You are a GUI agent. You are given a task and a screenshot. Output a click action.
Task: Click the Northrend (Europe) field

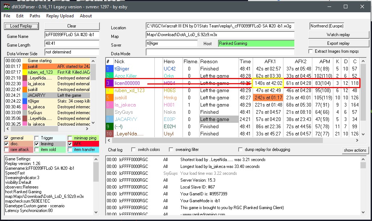[327, 26]
